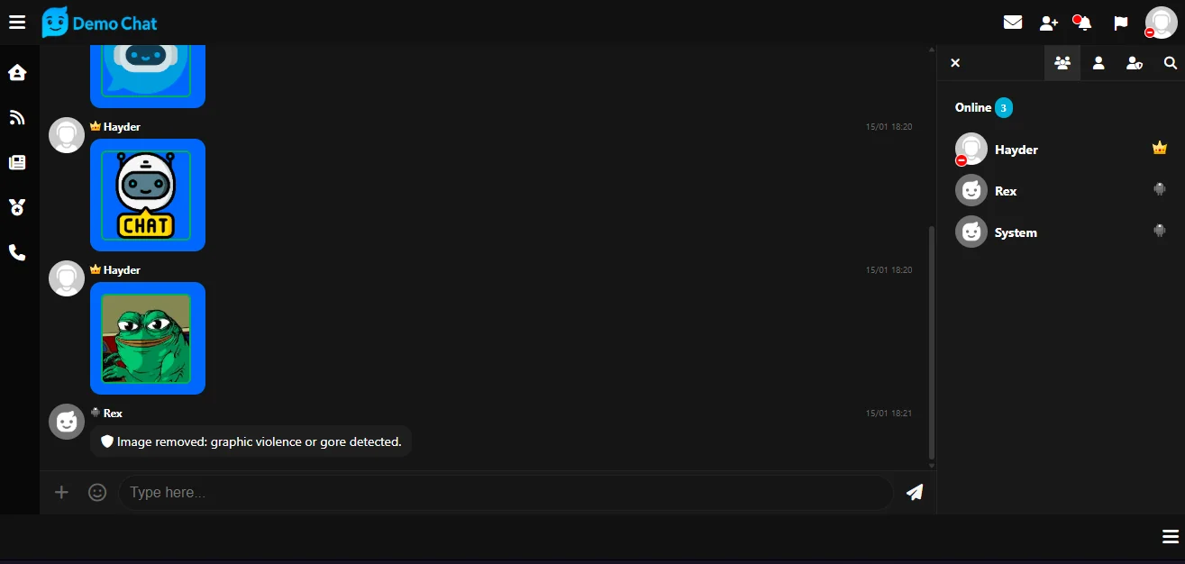
Task: Open the notifications bell icon
Action: click(x=1084, y=23)
